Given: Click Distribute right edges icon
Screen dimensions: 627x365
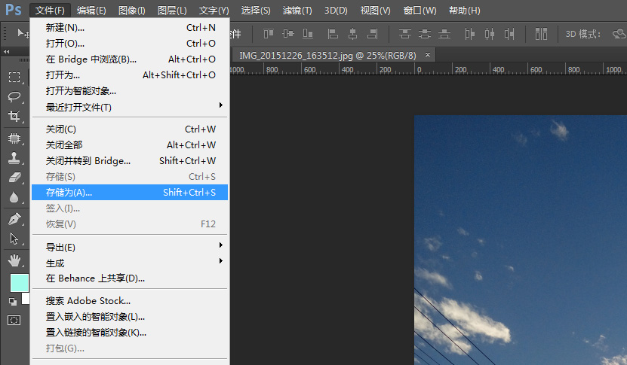Looking at the screenshot, I should tap(509, 34).
